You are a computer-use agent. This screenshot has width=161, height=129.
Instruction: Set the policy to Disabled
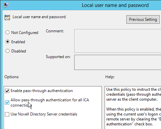pos(8,51)
